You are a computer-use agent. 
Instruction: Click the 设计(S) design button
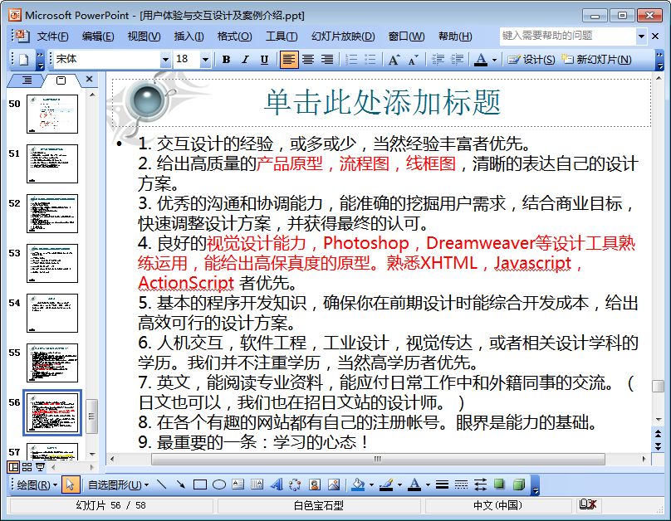[531, 60]
